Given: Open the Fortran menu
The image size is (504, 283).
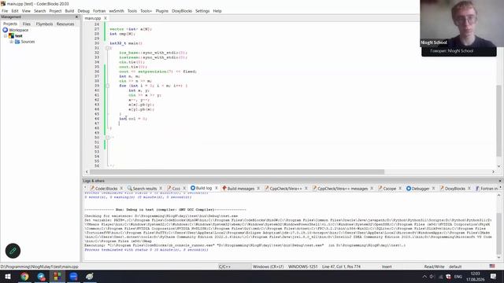Looking at the screenshot, I should coord(99,11).
